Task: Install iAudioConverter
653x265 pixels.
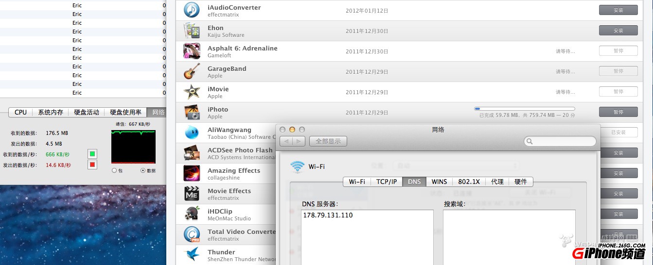Action: pyautogui.click(x=618, y=10)
